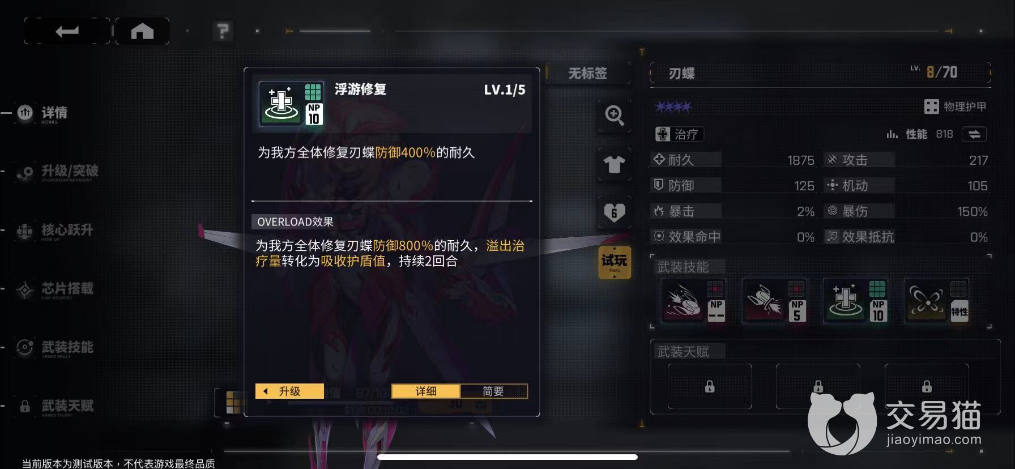The image size is (1015, 469).
Task: Click the 试玩 trial button
Action: tap(615, 262)
